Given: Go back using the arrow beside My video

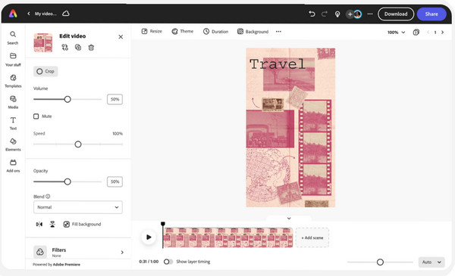Looking at the screenshot, I should (29, 14).
